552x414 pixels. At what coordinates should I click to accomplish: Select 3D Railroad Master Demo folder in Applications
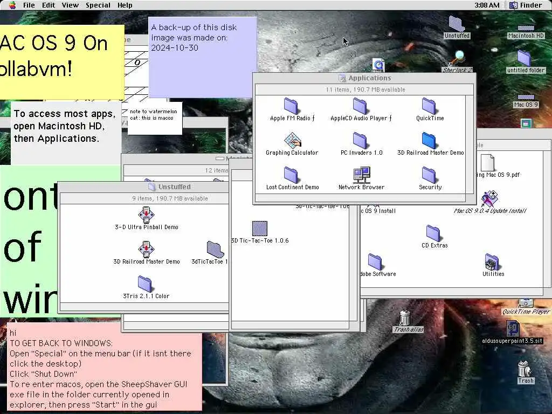[429, 141]
